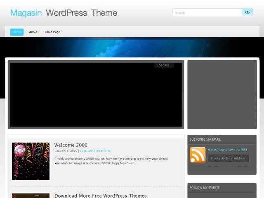Open the Welcome 2009 post title
This screenshot has width=264, height=198.
71,145
